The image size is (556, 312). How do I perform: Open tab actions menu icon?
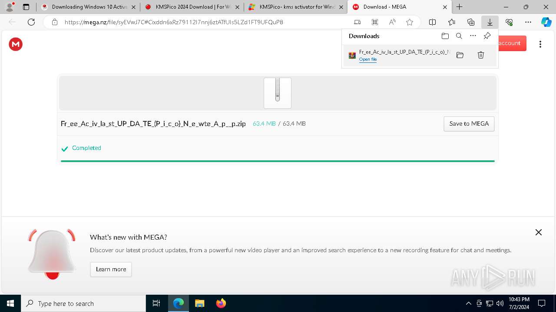(26, 7)
